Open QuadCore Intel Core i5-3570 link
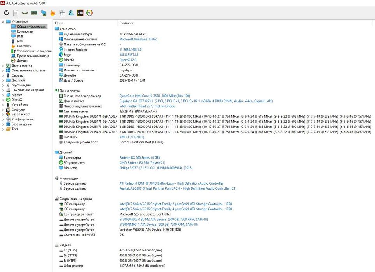375x272 pixels. pos(155,96)
